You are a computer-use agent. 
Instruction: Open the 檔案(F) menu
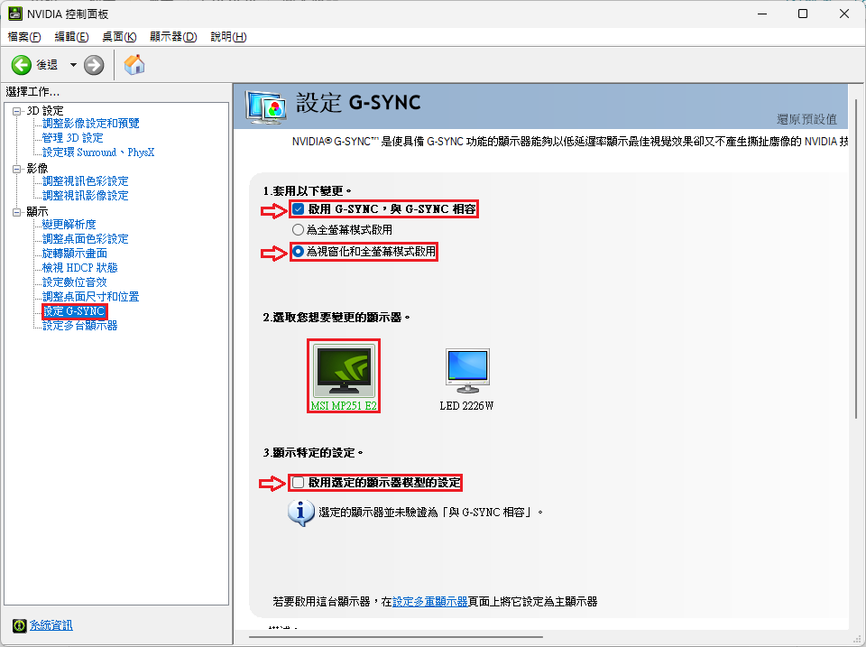[x=24, y=37]
